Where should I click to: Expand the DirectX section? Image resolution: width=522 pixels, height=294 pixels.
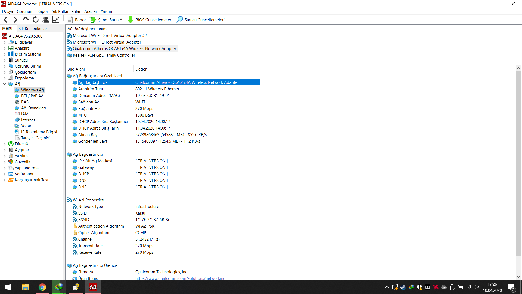pos(4,144)
